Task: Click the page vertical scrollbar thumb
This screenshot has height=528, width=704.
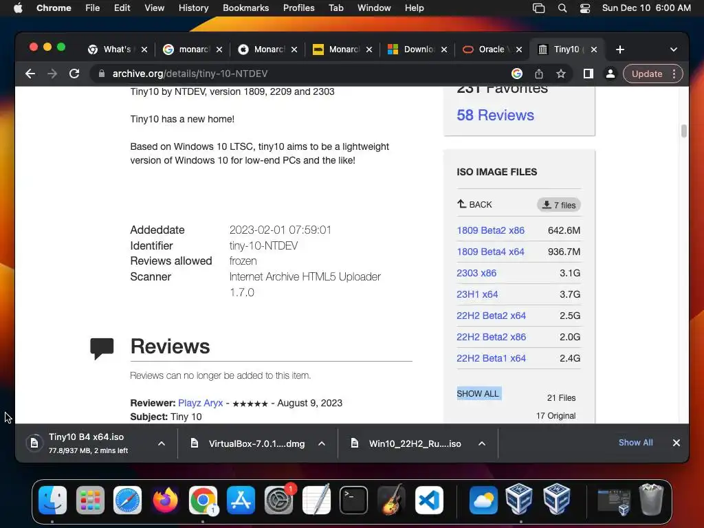Action: click(x=684, y=131)
